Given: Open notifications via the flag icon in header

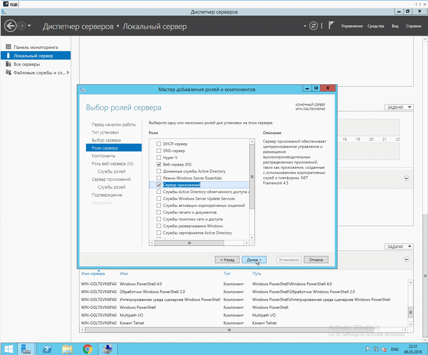Looking at the screenshot, I should pyautogui.click(x=331, y=25).
